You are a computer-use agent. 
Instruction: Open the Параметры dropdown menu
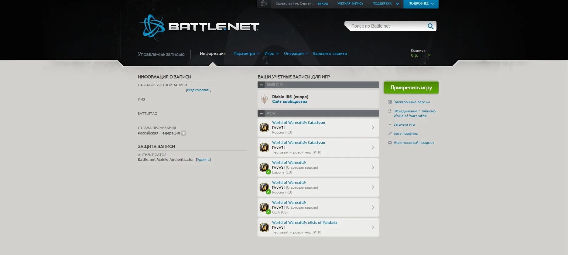(x=246, y=54)
